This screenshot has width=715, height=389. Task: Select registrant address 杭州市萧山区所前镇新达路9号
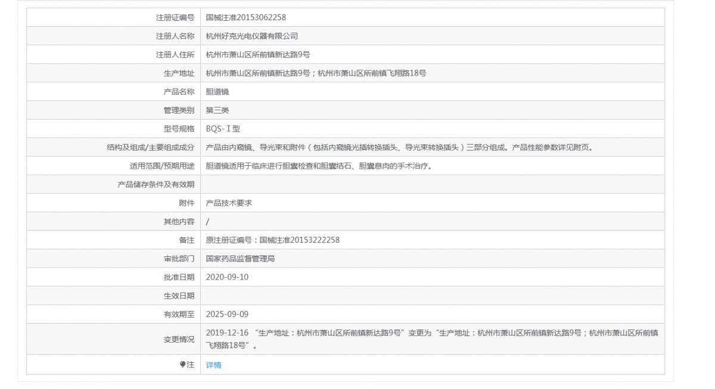258,55
